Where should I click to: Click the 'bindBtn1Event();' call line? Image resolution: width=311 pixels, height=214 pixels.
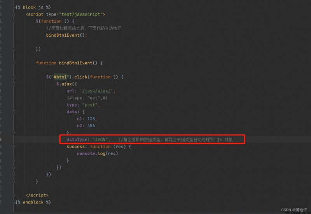(x=66, y=35)
